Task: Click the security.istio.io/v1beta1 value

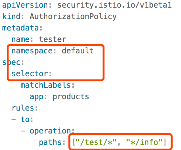Action: (114, 5)
